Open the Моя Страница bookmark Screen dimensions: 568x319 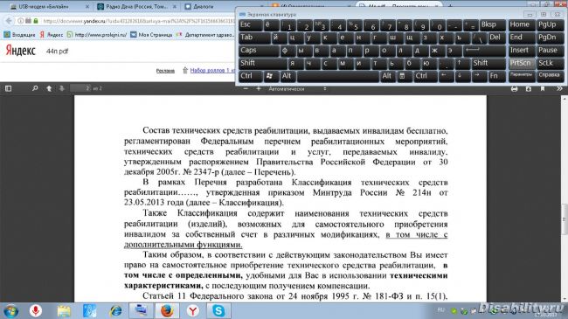click(151, 35)
